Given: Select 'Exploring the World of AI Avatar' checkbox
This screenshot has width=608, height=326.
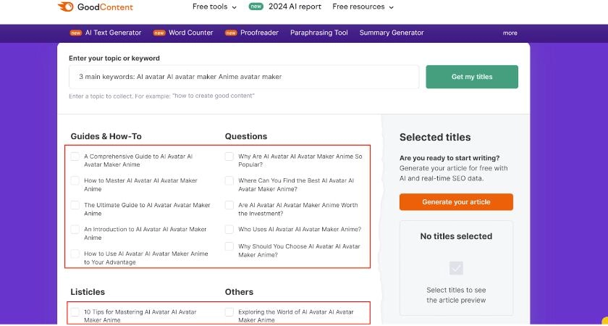Looking at the screenshot, I should (229, 312).
